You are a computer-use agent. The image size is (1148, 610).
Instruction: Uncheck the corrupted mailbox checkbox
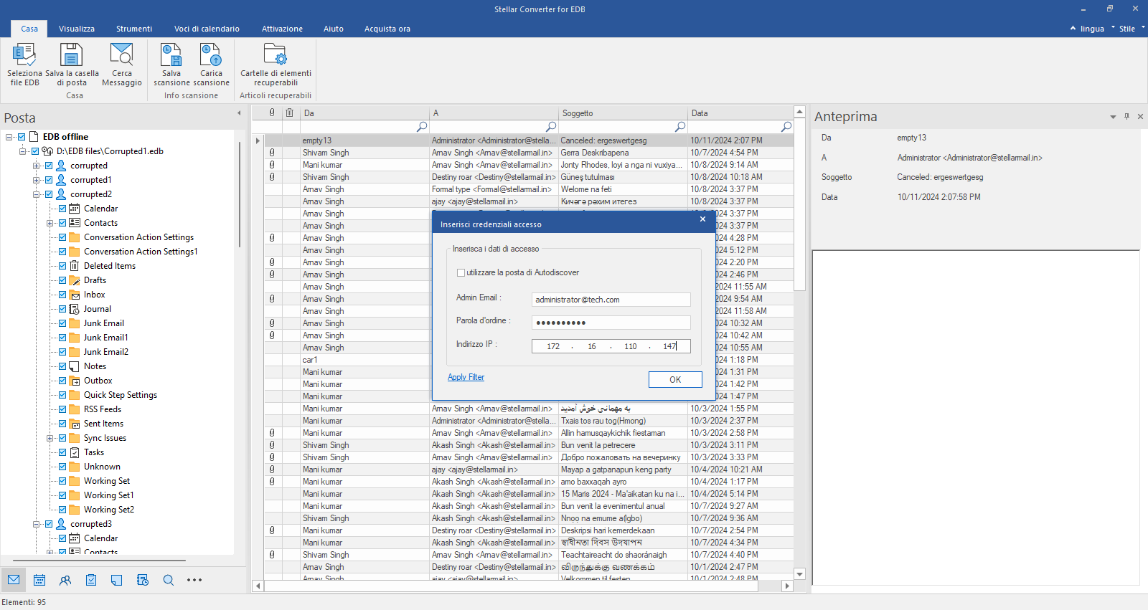(49, 166)
